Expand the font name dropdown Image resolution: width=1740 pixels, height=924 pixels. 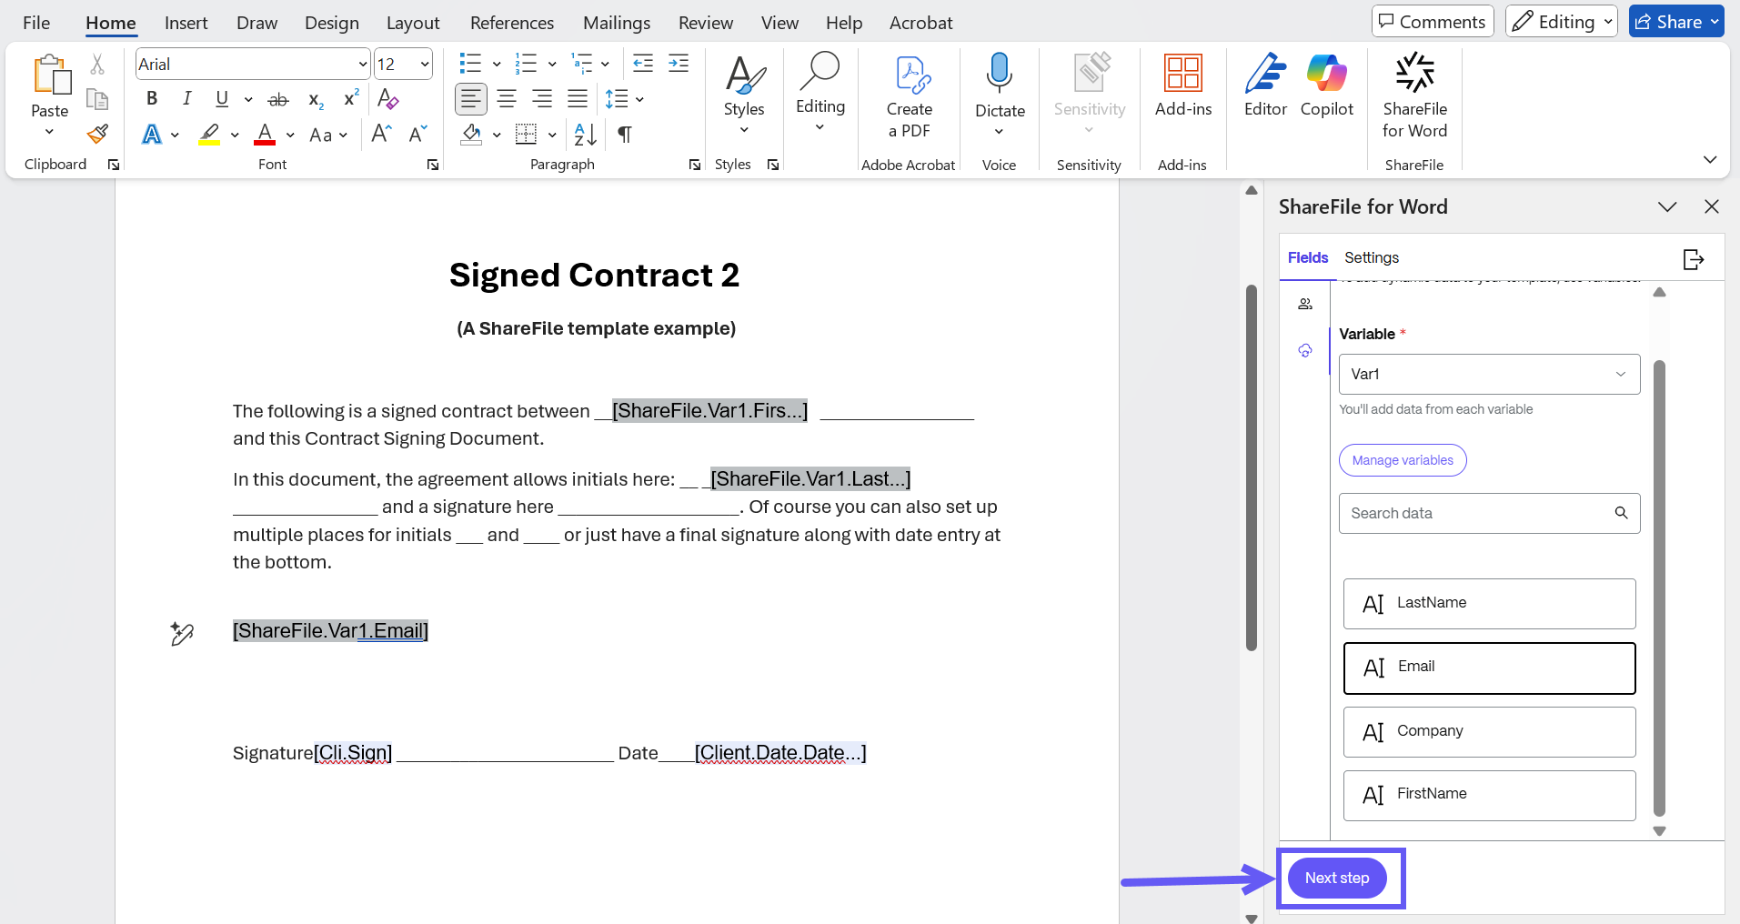[363, 65]
